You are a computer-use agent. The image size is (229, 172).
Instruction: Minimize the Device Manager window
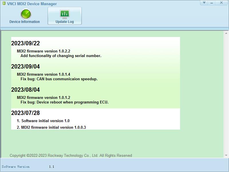click(x=212, y=3)
